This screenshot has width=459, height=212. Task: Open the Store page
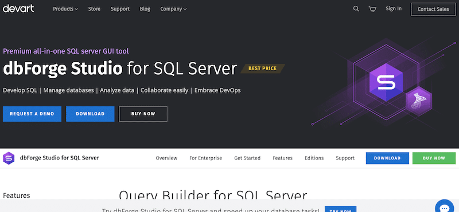click(x=94, y=9)
